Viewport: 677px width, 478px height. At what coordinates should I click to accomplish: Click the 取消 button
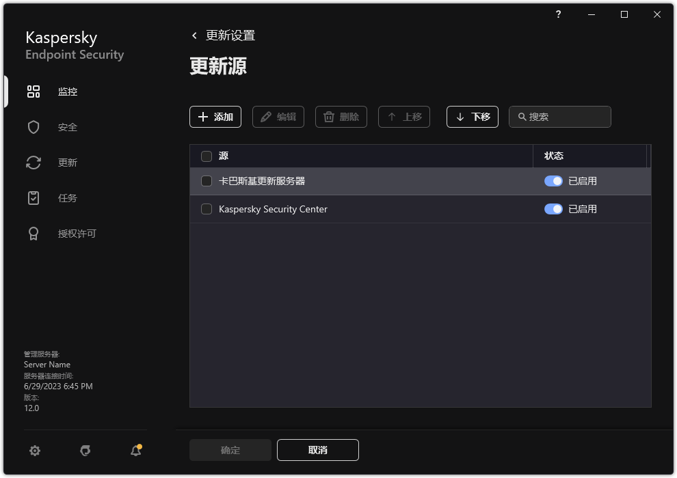coord(317,450)
